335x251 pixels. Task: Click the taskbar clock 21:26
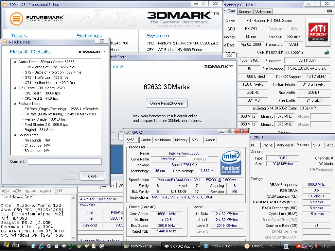click(326, 246)
